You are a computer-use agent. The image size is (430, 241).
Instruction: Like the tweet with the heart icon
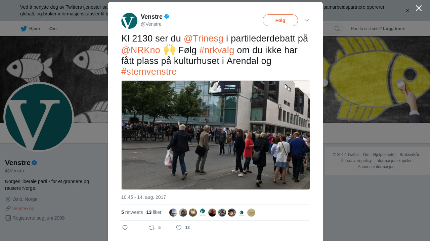(179, 228)
